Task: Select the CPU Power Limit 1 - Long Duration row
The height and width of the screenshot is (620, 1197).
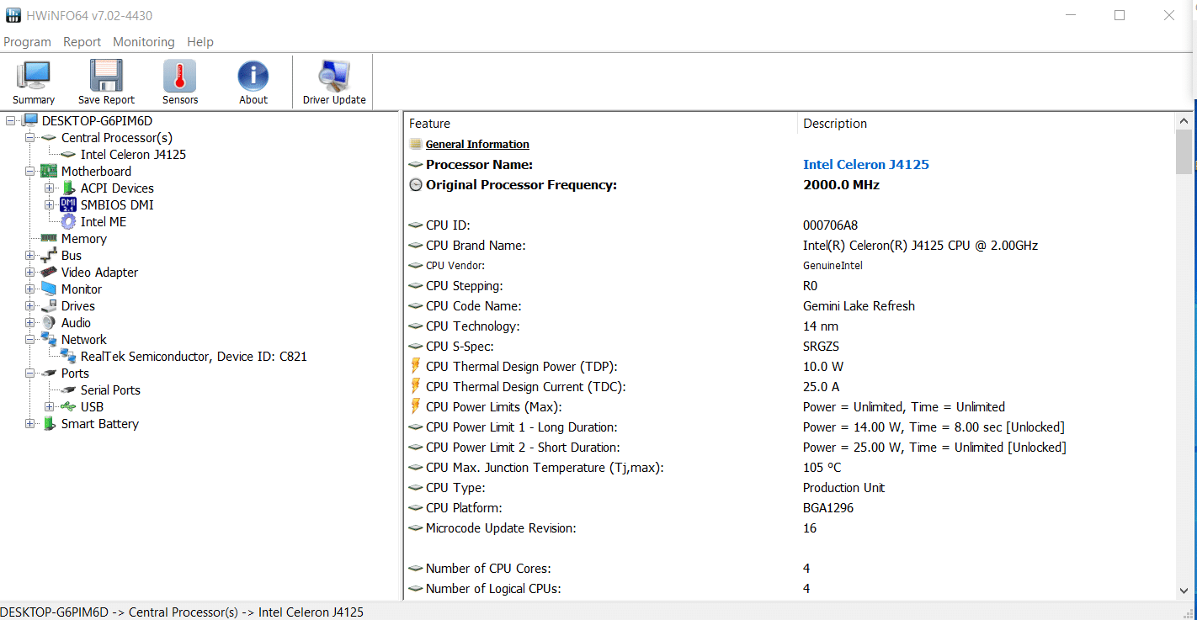Action: pyautogui.click(x=790, y=427)
